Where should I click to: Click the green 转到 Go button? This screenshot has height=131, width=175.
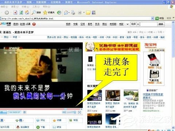[x=160, y=19]
